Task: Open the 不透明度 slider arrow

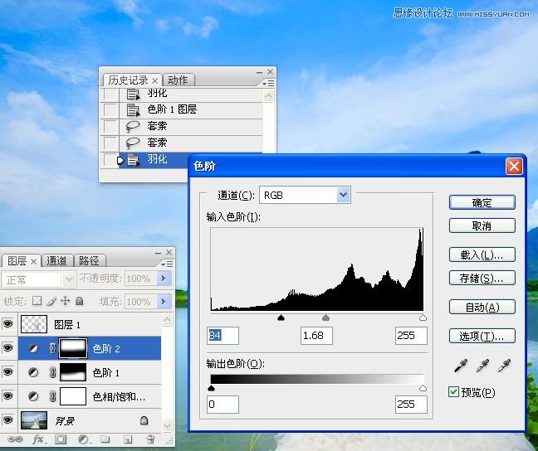Action: click(x=164, y=279)
